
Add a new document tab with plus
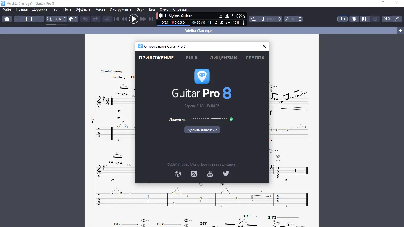(400, 30)
